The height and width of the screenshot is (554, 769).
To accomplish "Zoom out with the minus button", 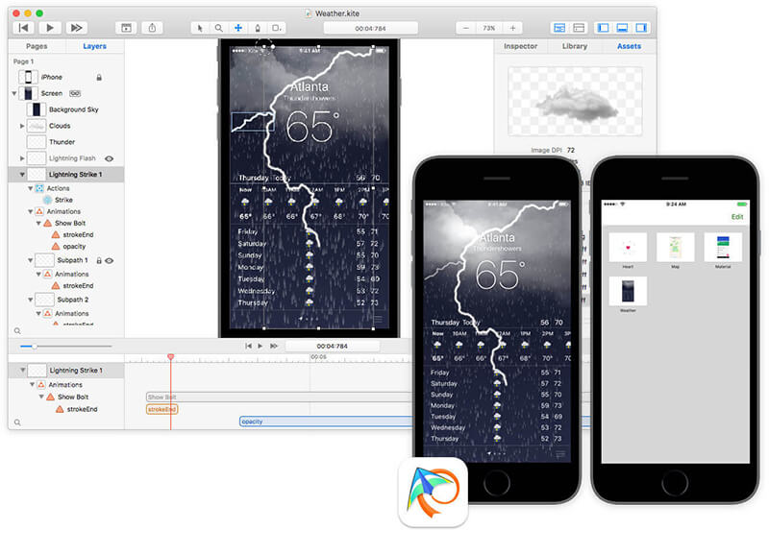I will (x=466, y=29).
